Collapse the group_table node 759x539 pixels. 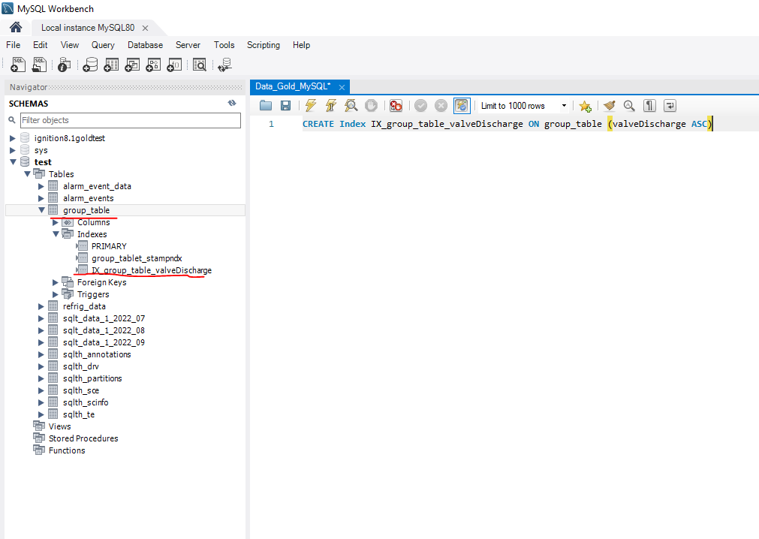(x=41, y=210)
